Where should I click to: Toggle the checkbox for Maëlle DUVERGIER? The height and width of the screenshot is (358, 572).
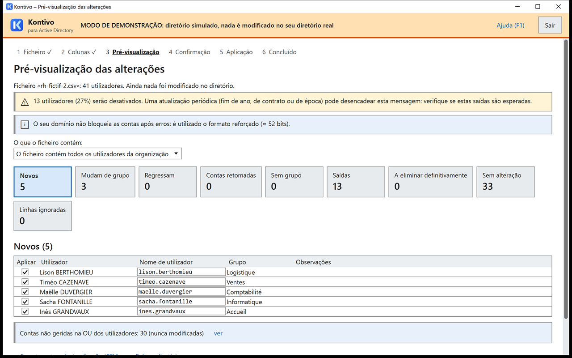25,292
